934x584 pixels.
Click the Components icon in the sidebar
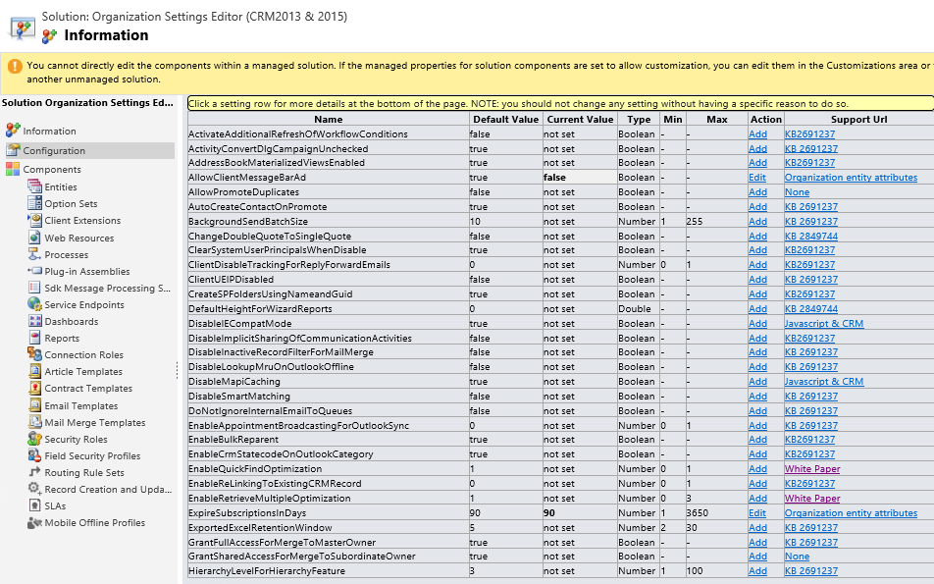coord(13,169)
